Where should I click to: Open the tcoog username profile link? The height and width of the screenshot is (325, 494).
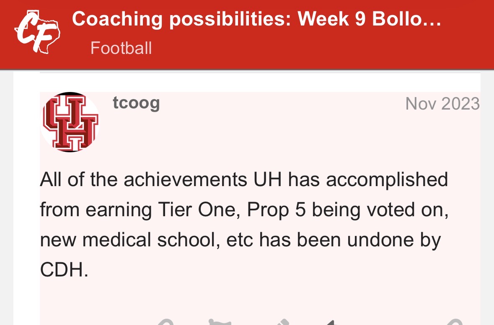point(136,103)
